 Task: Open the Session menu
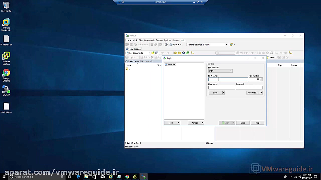tap(159, 40)
